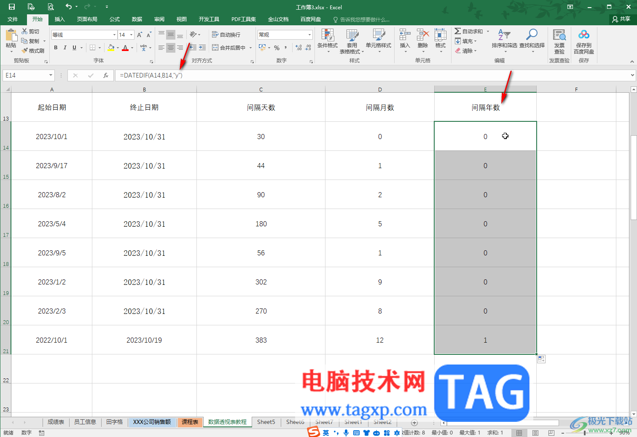
Task: Click in the formula bar showing DATEDIF
Action: coord(372,75)
